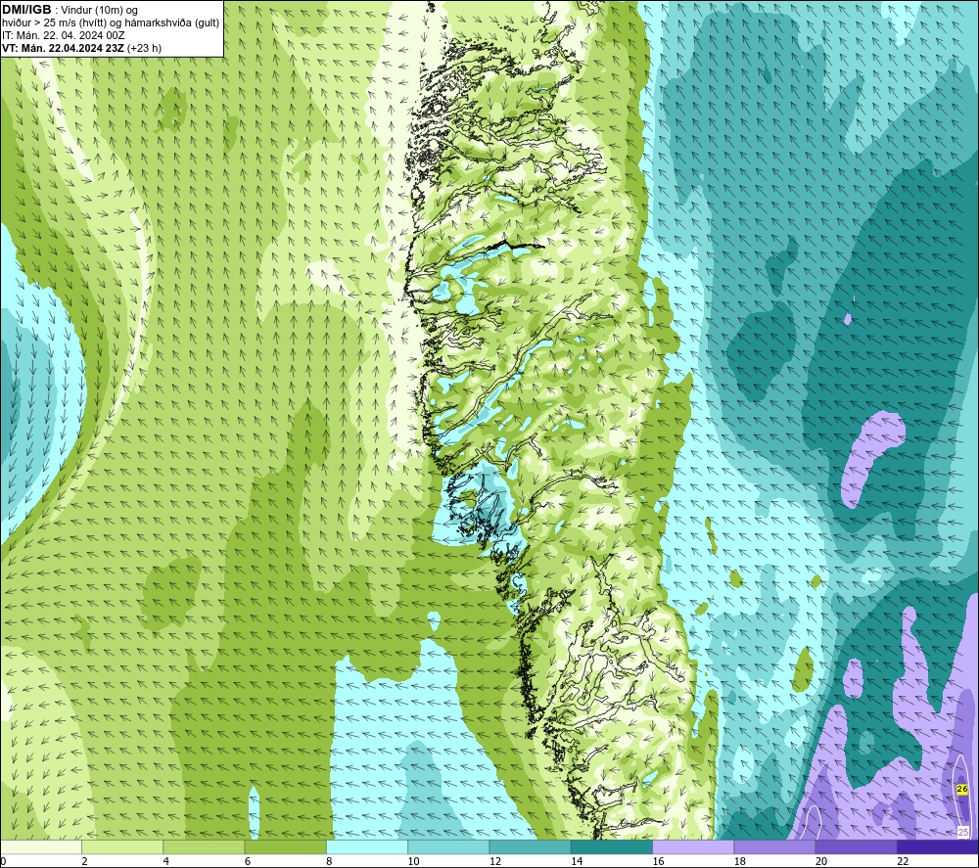Pick the pale yellow 0–2 m/s color swatch
This screenshot has height=868, width=979.
pyautogui.click(x=40, y=846)
